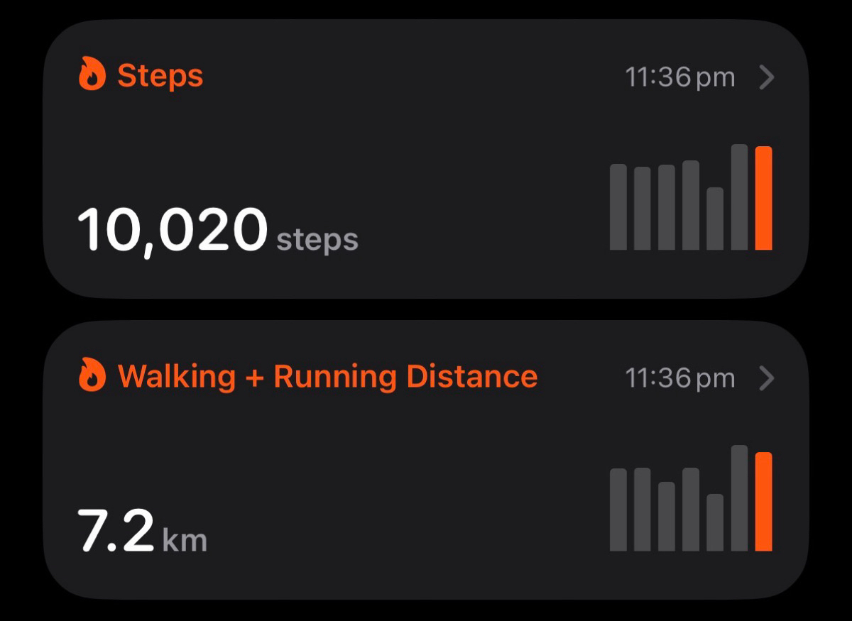Select today's orange bar in Steps chart

tap(764, 198)
